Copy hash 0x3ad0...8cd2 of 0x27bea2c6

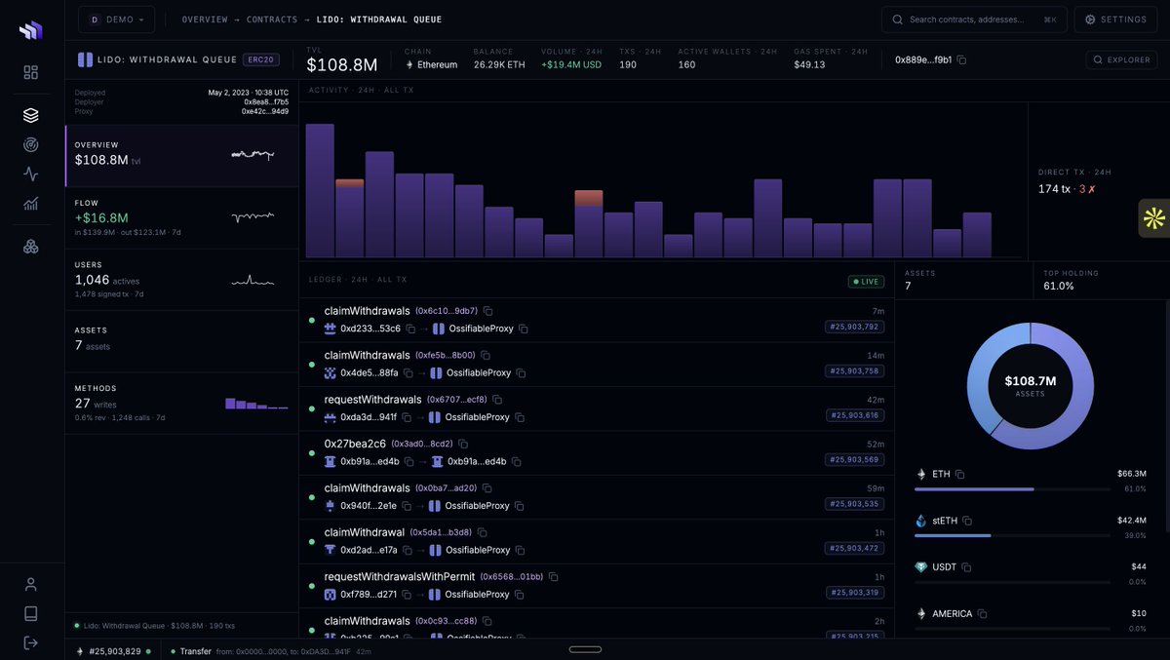[463, 444]
